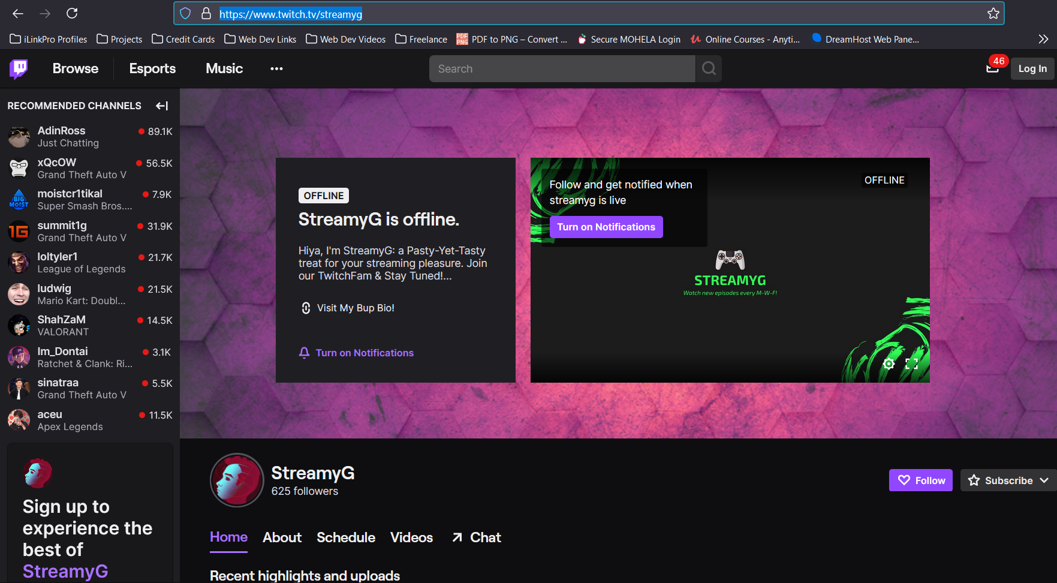Click the site lock icon
The width and height of the screenshot is (1057, 583).
(x=206, y=13)
